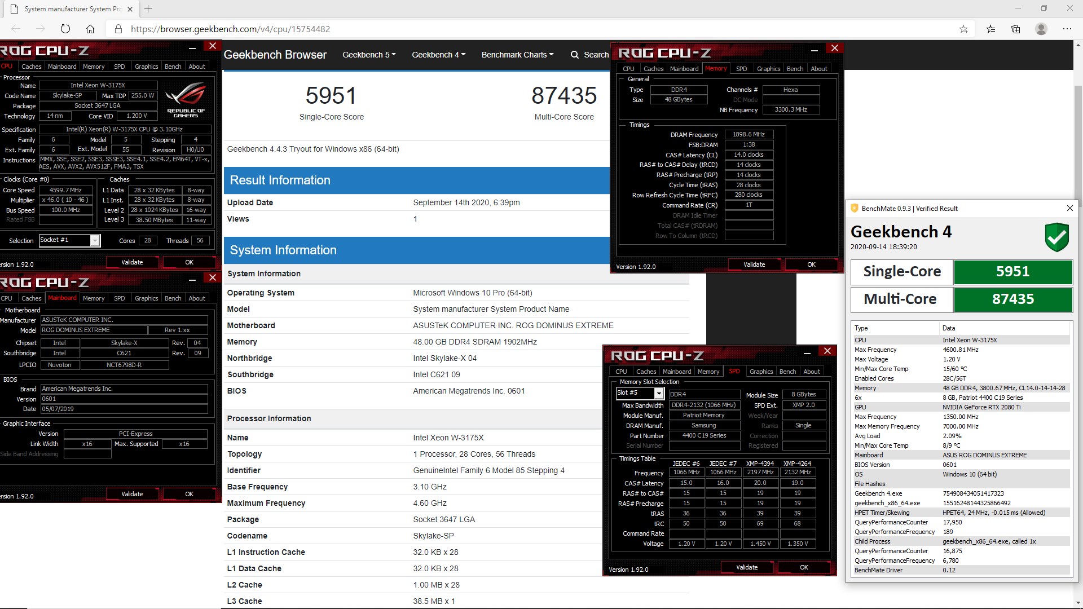This screenshot has width=1083, height=609.
Task: Click the Part Number field 4400 C19 Series
Action: click(x=704, y=435)
